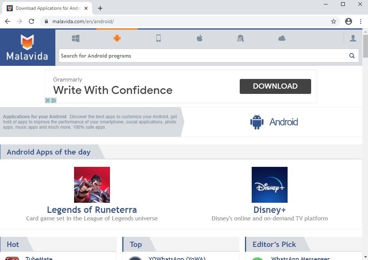The height and width of the screenshot is (260, 368).
Task: Click Android Apps of the day heading
Action: [49, 152]
